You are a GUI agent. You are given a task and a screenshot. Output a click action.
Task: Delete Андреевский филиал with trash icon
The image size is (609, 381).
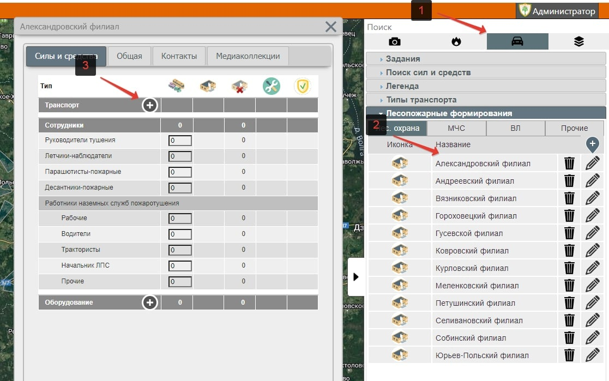click(x=569, y=181)
